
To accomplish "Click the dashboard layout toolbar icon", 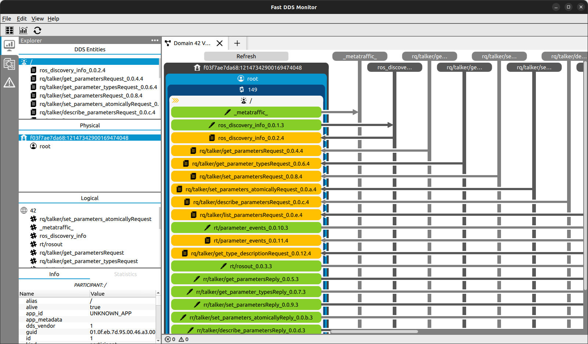I will [x=10, y=30].
